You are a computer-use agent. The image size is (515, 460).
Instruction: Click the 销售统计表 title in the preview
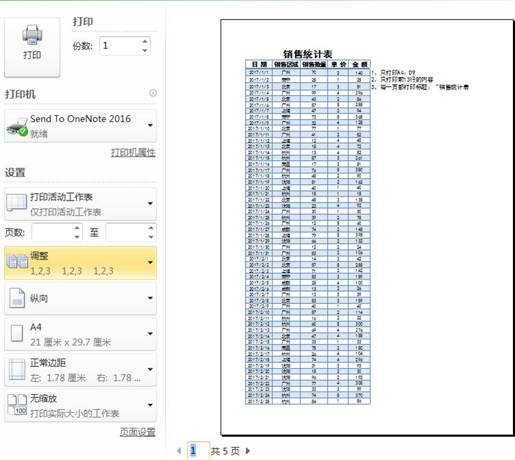307,54
